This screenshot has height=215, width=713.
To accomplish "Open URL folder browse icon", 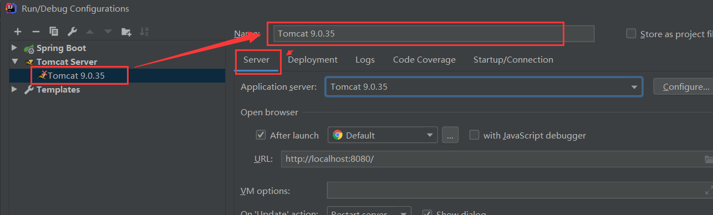I will point(709,159).
